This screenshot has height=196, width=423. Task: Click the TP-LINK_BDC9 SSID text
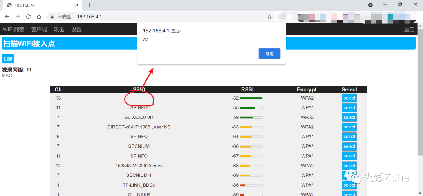[139, 185]
